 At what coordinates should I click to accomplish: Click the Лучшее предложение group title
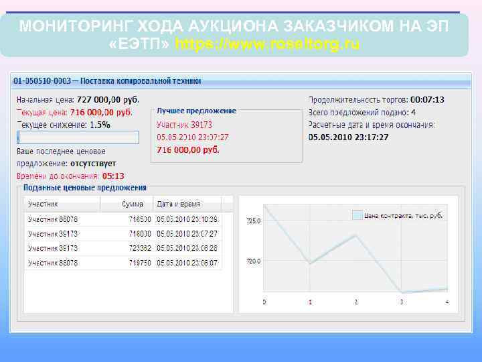click(x=196, y=111)
